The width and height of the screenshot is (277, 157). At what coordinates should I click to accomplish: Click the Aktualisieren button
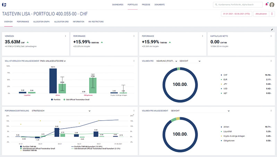[261, 14]
